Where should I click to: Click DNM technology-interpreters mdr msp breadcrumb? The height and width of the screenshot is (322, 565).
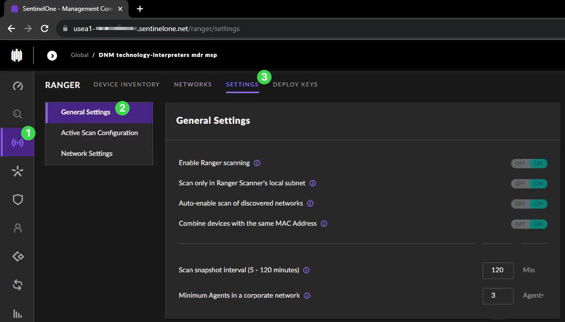point(158,55)
